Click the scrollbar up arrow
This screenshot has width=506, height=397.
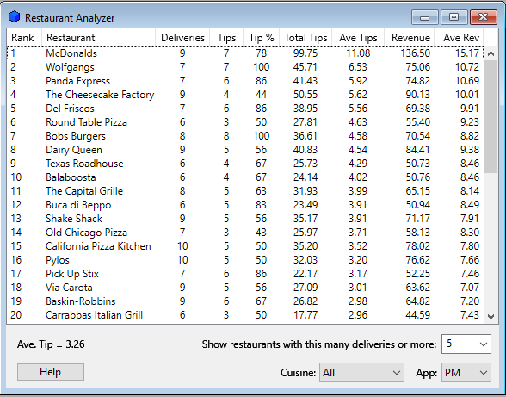point(491,53)
